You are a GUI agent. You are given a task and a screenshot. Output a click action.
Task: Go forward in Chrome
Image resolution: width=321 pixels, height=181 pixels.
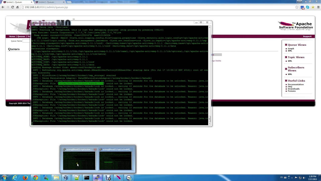coord(8,7)
